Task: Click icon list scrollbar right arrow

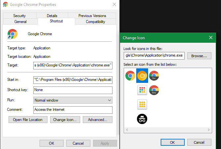Action: 209,130
